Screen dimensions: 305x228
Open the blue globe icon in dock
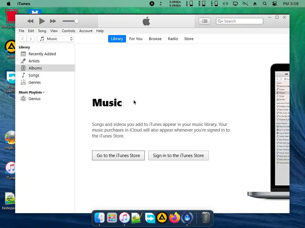click(x=187, y=218)
